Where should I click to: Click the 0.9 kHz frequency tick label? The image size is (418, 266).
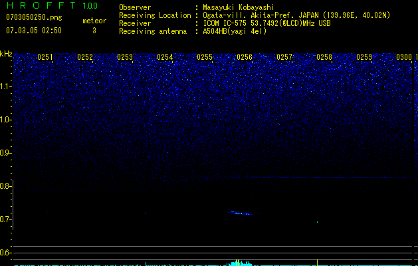tap(5, 153)
